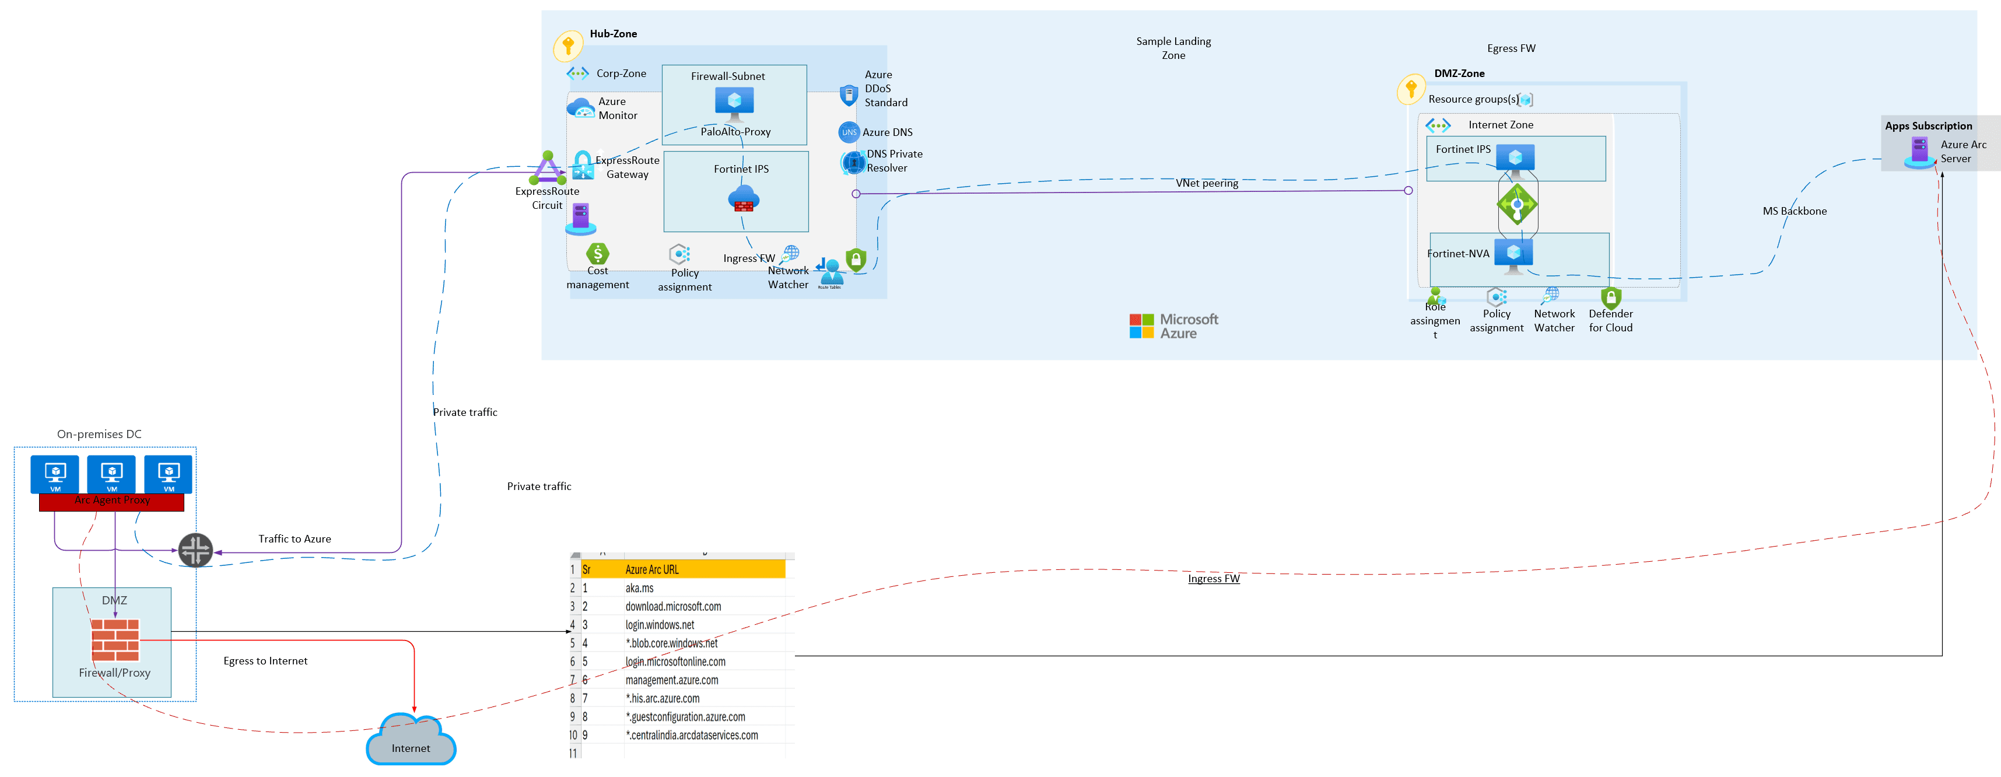2001x777 pixels.
Task: Click the Ingress FW link label
Action: pyautogui.click(x=1213, y=578)
